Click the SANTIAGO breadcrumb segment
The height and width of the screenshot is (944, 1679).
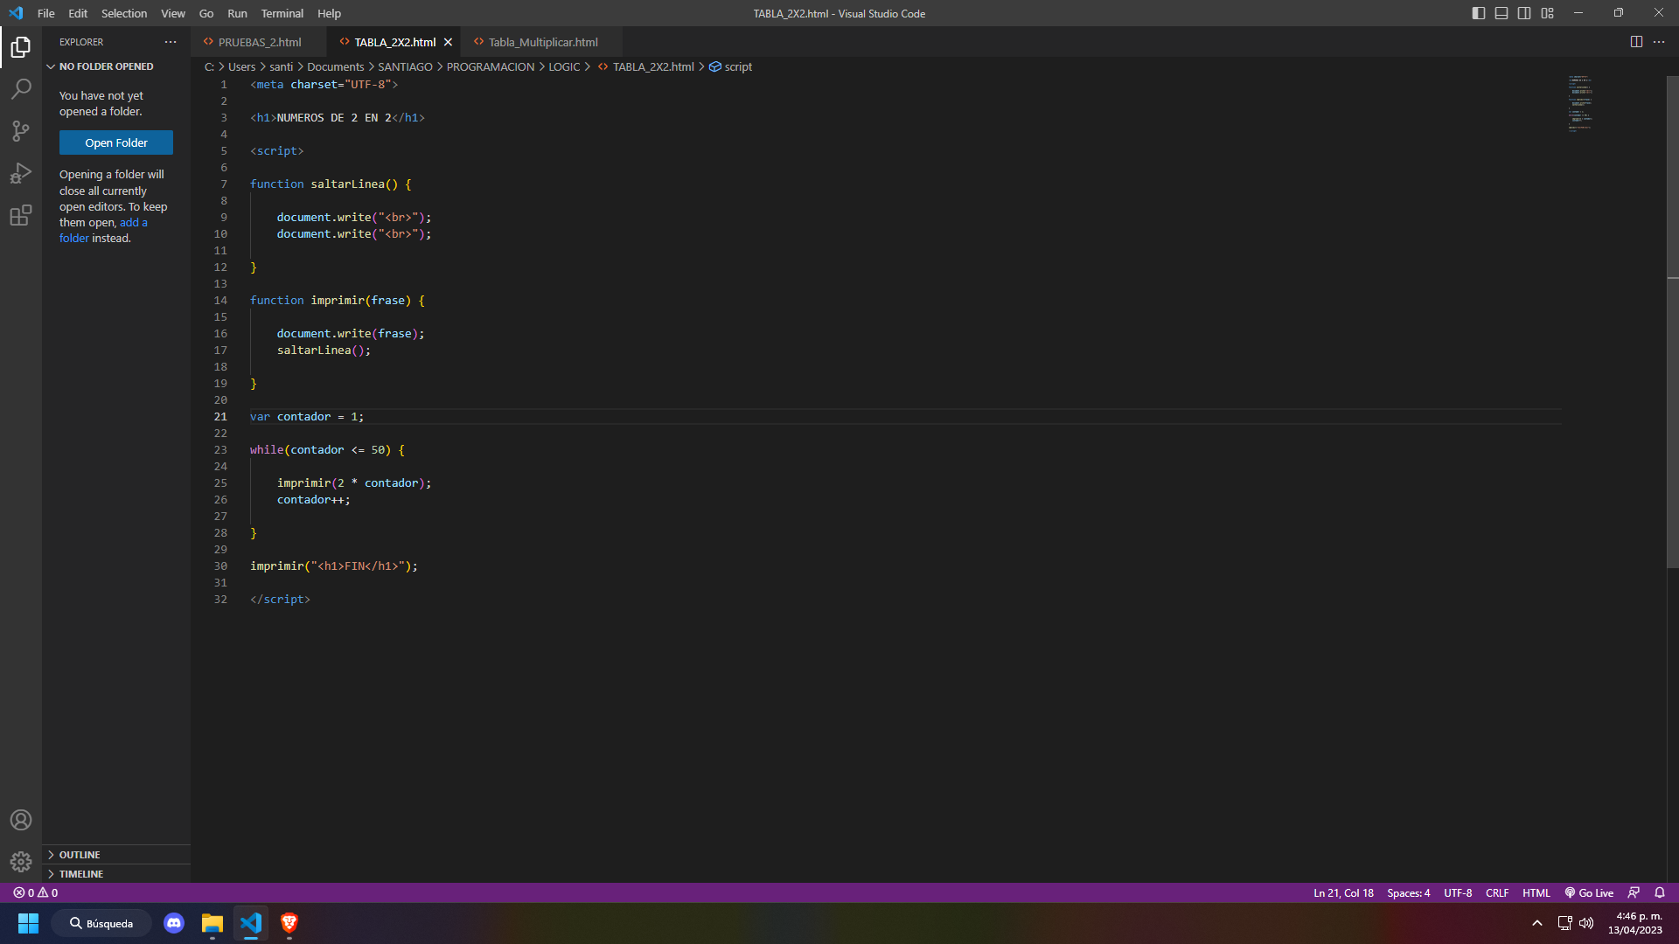(x=405, y=66)
